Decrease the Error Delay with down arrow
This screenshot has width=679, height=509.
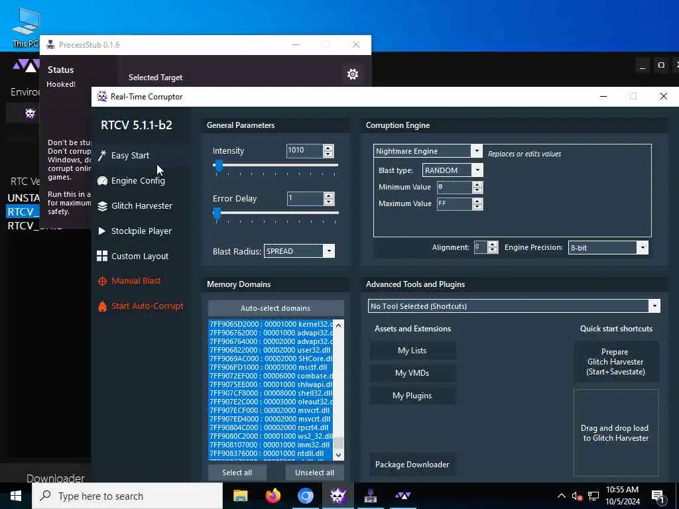click(x=329, y=201)
